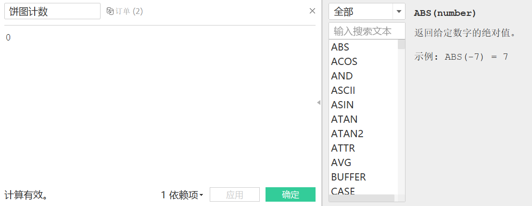Viewport: 532px width, 206px height.
Task: Focus the 输入搜索文本 function search box
Action: (367, 31)
